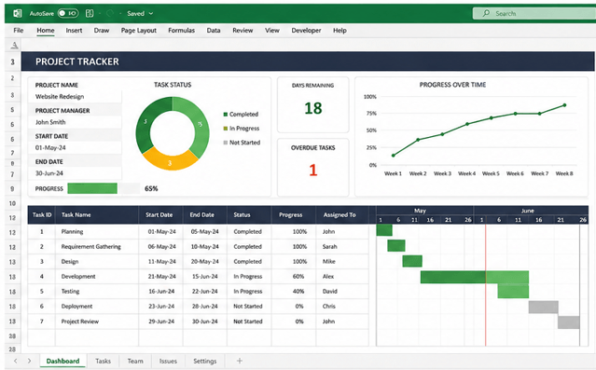Click the green progress bar showing 65%
596x370 pixels.
point(92,188)
